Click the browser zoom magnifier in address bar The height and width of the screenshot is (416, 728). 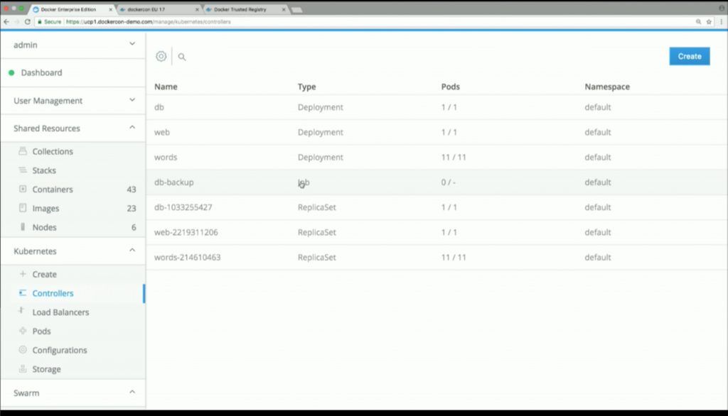coord(698,22)
